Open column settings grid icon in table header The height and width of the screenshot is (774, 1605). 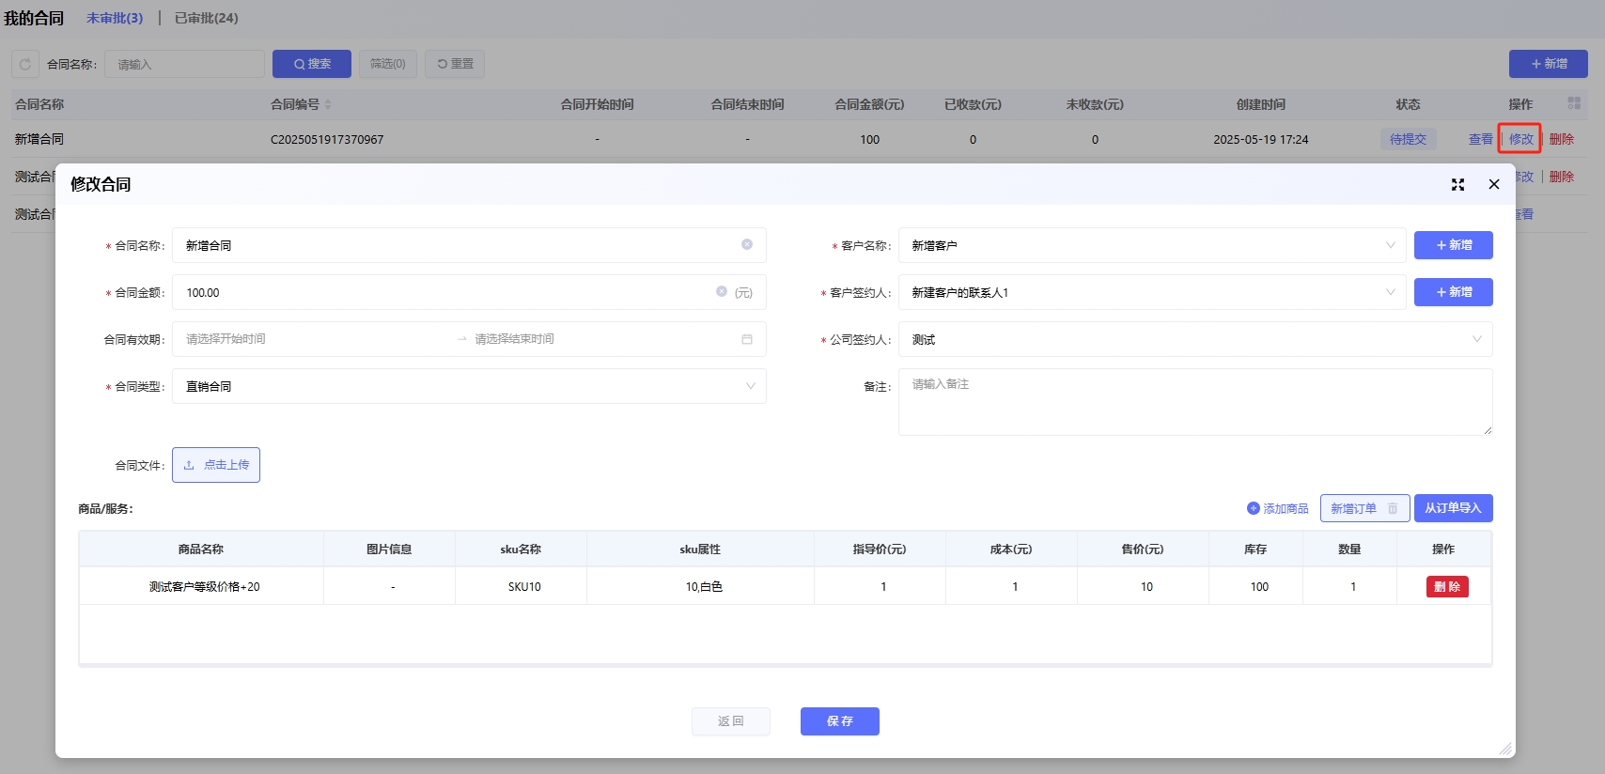click(x=1574, y=103)
